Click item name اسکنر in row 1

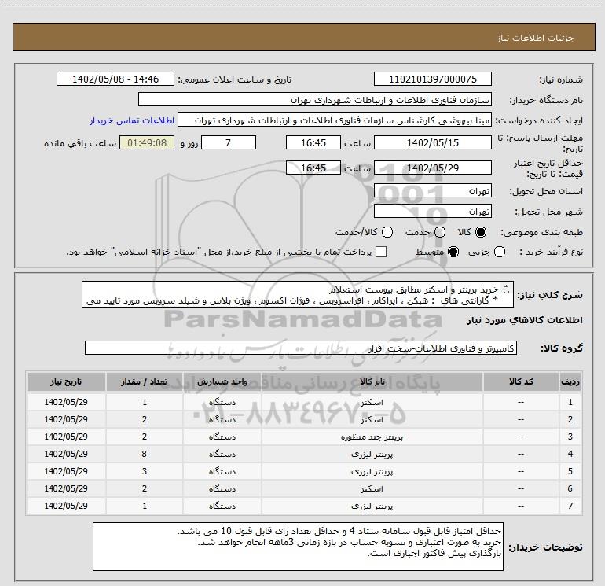pyautogui.click(x=372, y=403)
